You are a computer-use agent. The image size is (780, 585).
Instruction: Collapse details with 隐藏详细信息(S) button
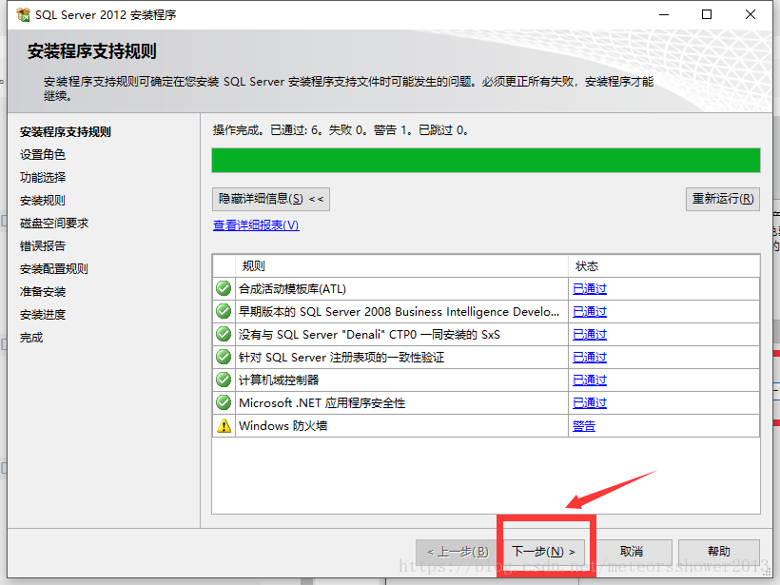tap(270, 199)
